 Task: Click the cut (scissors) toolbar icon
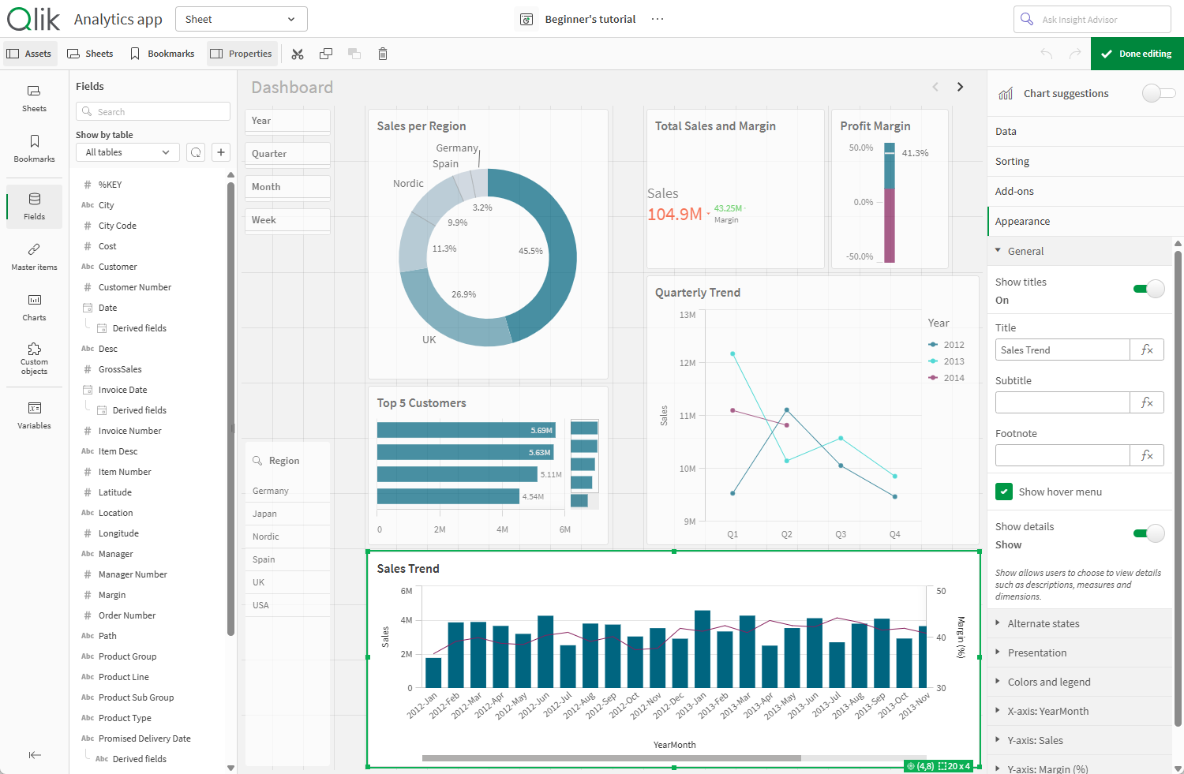[298, 54]
